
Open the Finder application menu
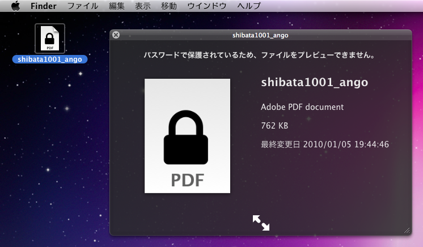[x=42, y=6]
